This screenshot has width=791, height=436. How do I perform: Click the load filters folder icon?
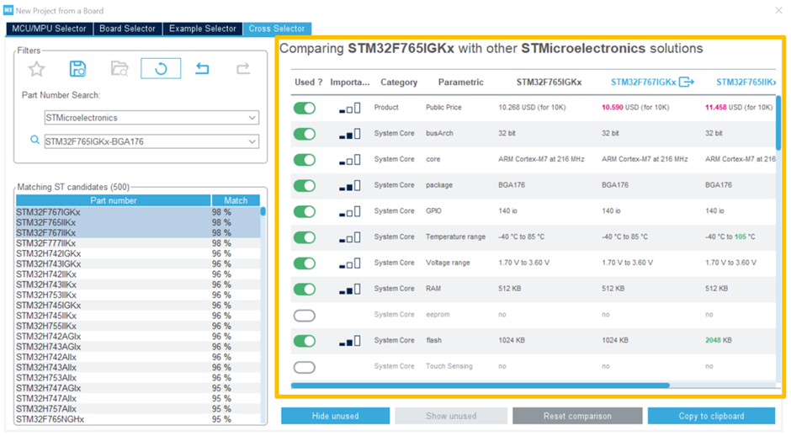point(119,69)
